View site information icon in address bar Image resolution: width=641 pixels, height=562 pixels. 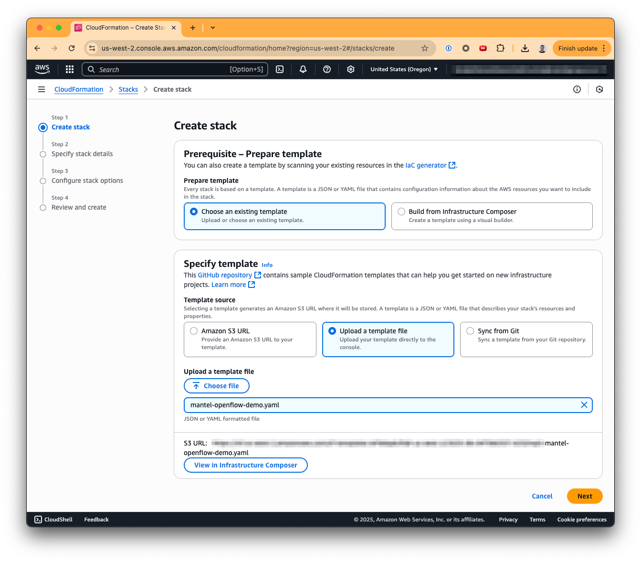coord(93,48)
